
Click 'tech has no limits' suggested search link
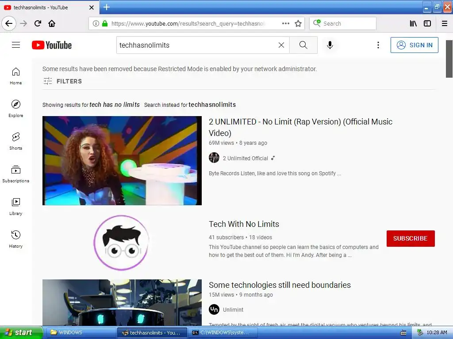point(115,105)
